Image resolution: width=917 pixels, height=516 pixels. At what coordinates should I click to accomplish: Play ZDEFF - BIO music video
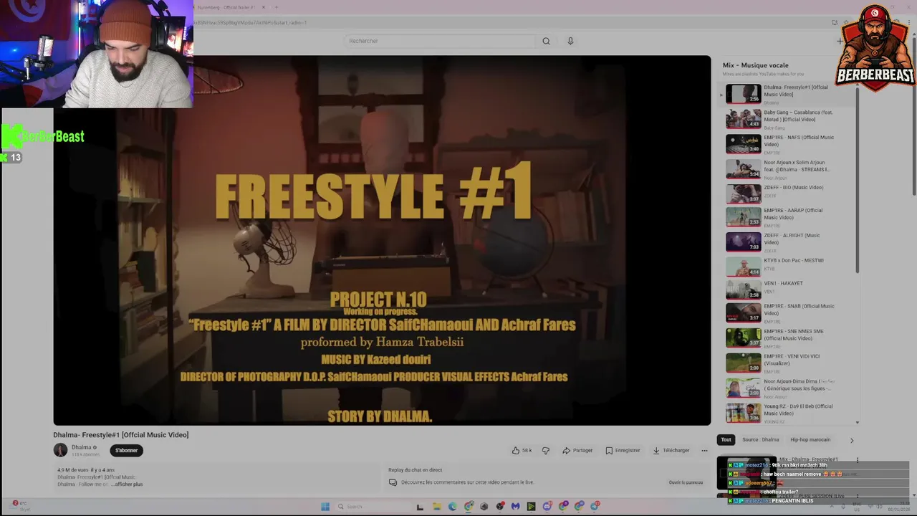coord(788,193)
